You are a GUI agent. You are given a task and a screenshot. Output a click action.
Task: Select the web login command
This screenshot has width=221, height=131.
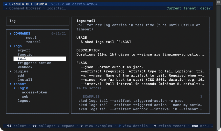25,96
